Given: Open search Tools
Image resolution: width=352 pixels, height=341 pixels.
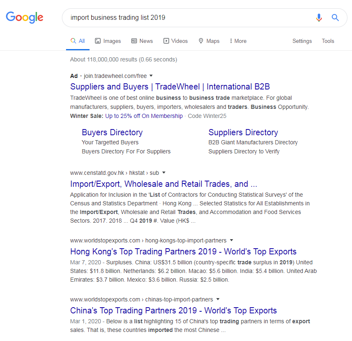Looking at the screenshot, I should click(x=328, y=41).
